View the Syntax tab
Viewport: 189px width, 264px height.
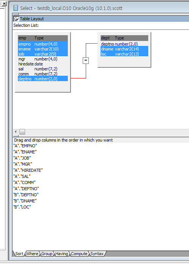click(x=97, y=254)
